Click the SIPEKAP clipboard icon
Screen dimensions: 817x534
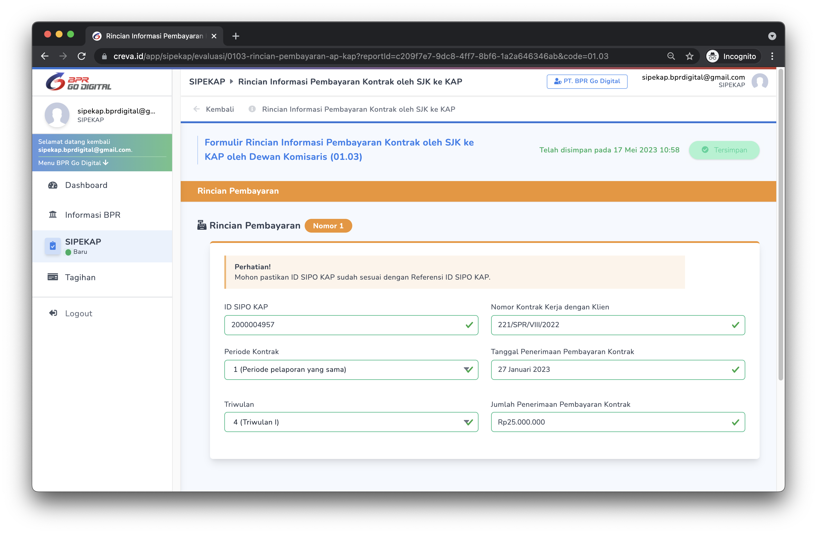pyautogui.click(x=53, y=246)
